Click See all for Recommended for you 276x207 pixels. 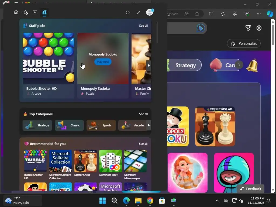[x=143, y=144]
